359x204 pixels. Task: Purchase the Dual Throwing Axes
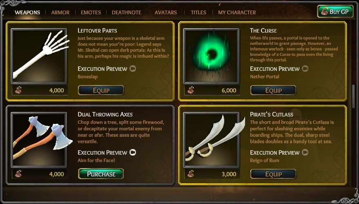[x=101, y=174]
